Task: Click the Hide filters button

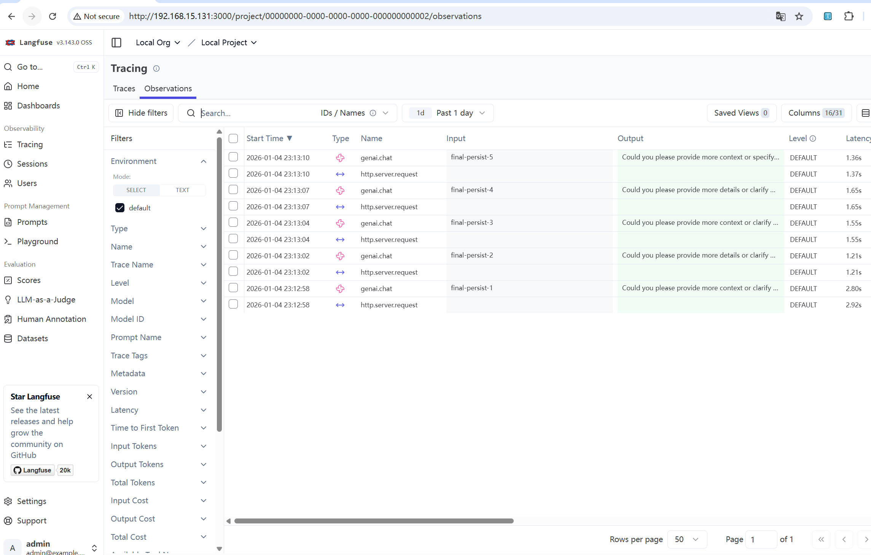Action: [141, 113]
